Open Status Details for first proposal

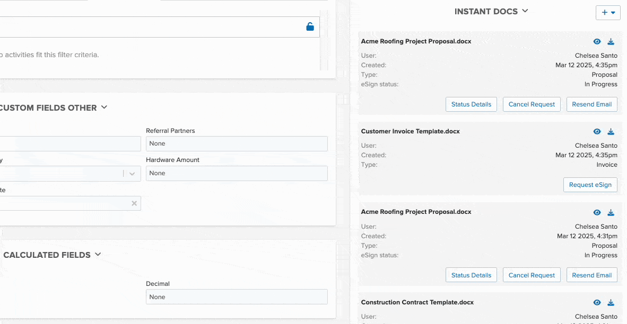click(471, 104)
